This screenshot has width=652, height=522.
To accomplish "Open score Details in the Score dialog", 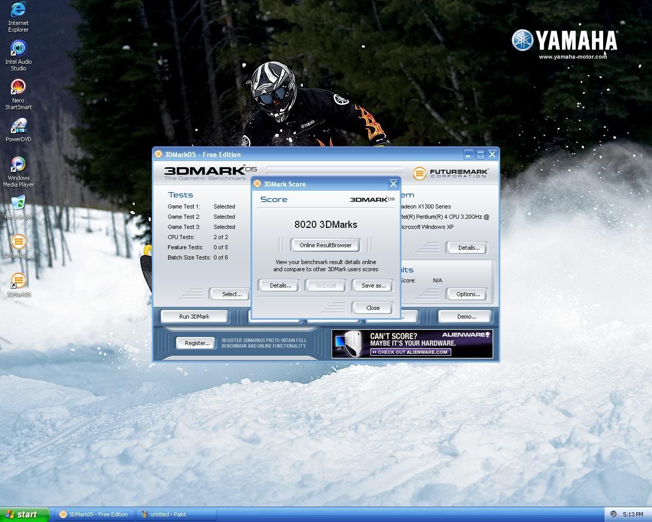I will click(x=280, y=285).
